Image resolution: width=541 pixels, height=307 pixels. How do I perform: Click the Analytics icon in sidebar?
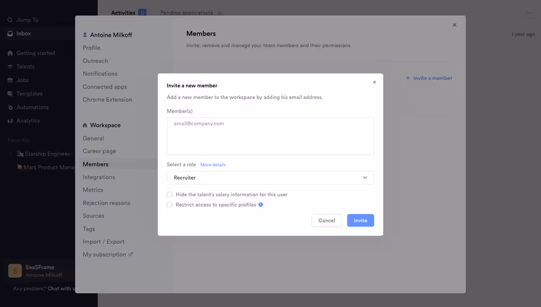[x=10, y=121]
